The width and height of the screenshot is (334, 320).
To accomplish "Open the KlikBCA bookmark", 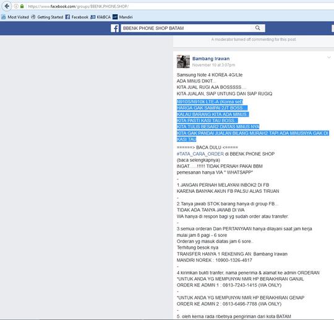I will 101,17.
